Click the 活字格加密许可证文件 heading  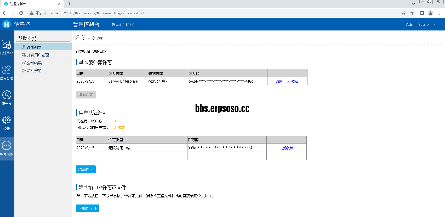(x=102, y=188)
